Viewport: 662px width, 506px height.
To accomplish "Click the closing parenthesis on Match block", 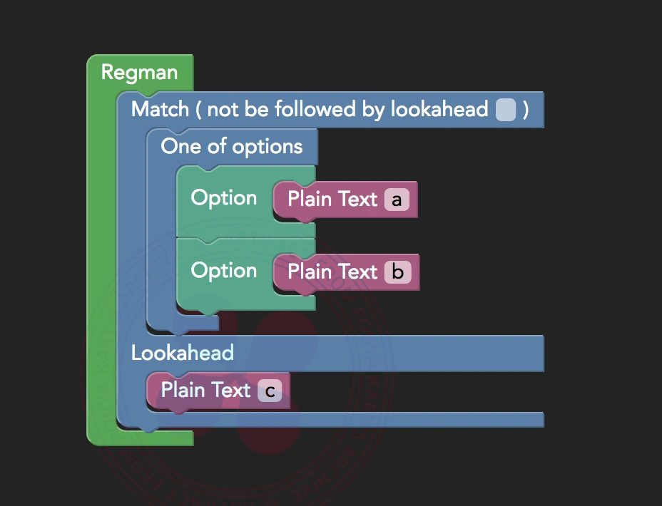I will click(526, 110).
